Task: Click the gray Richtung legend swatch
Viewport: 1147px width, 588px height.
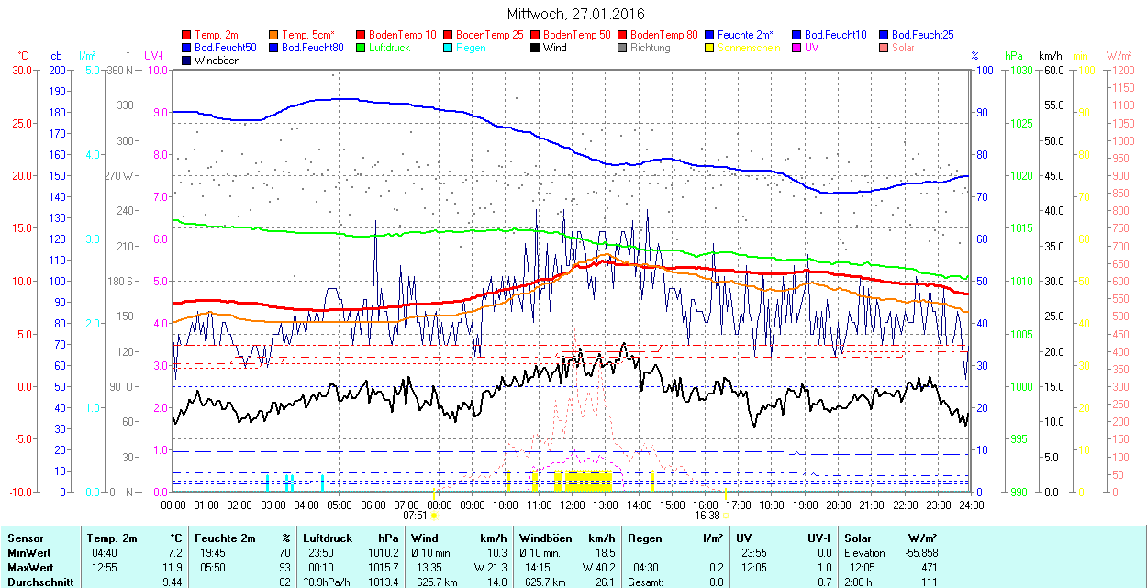Action: 623,48
